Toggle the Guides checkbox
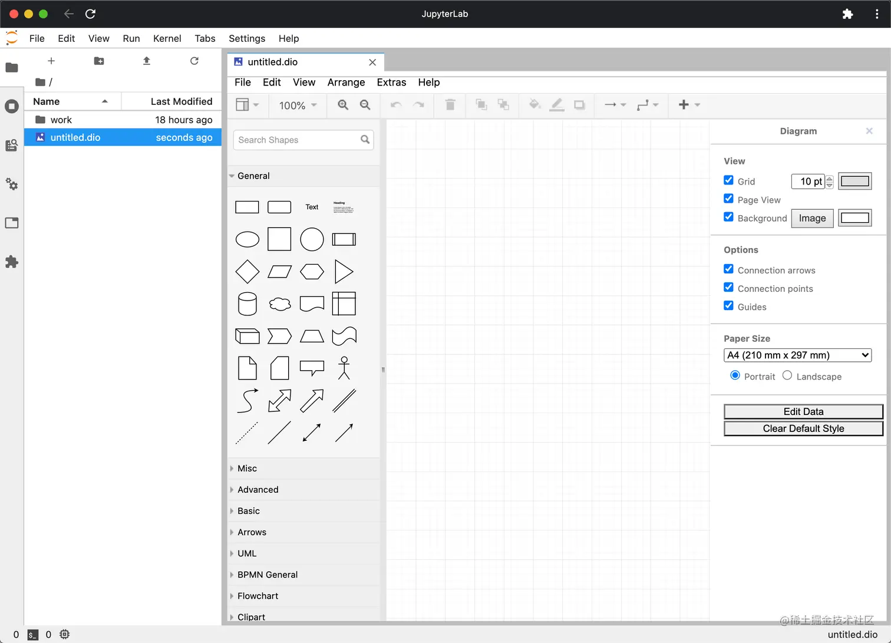Viewport: 891px width, 643px height. [x=728, y=306]
